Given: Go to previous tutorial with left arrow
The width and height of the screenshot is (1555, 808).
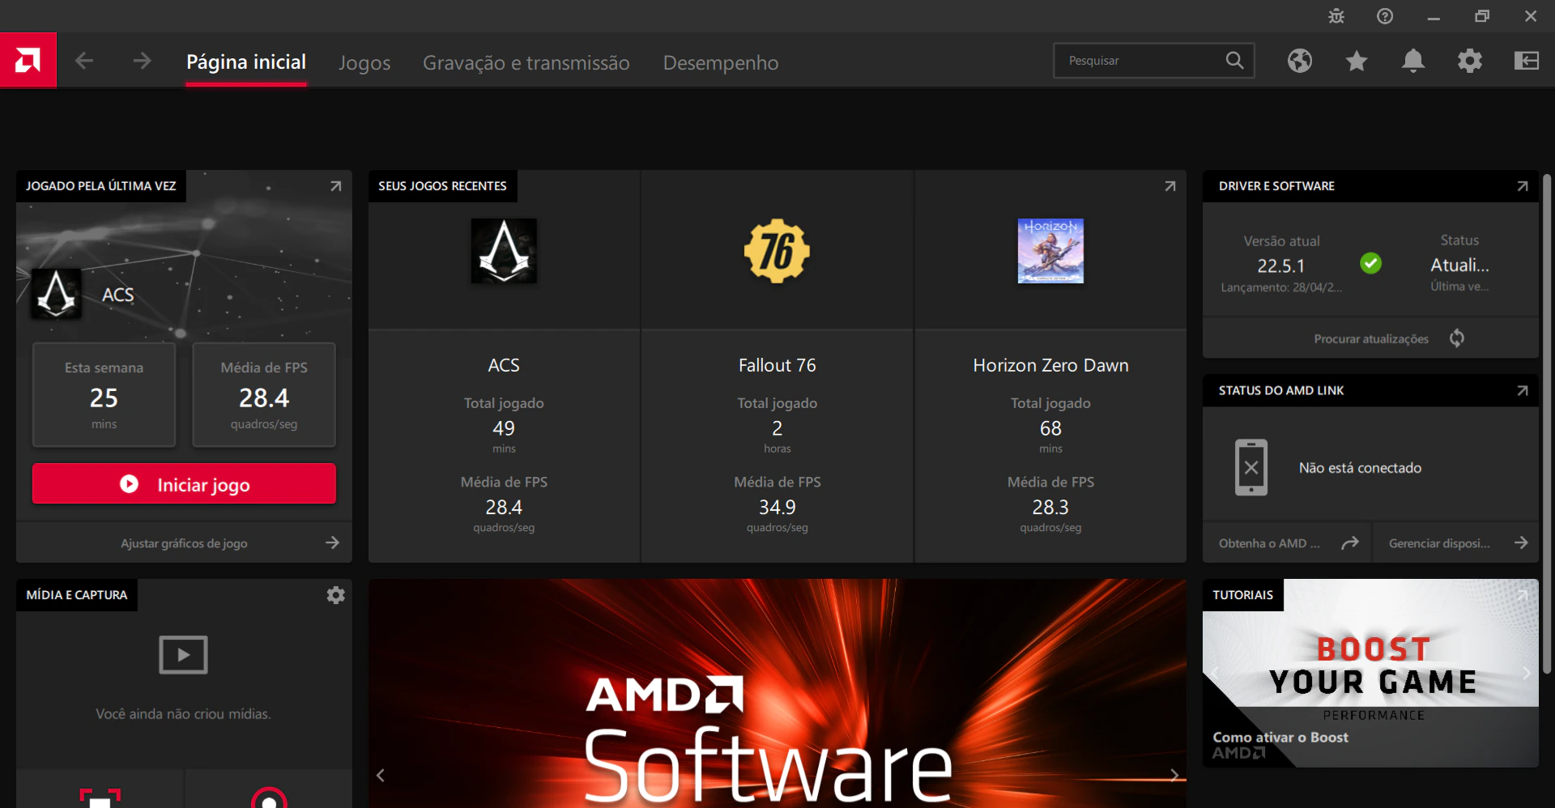Looking at the screenshot, I should [1214, 673].
